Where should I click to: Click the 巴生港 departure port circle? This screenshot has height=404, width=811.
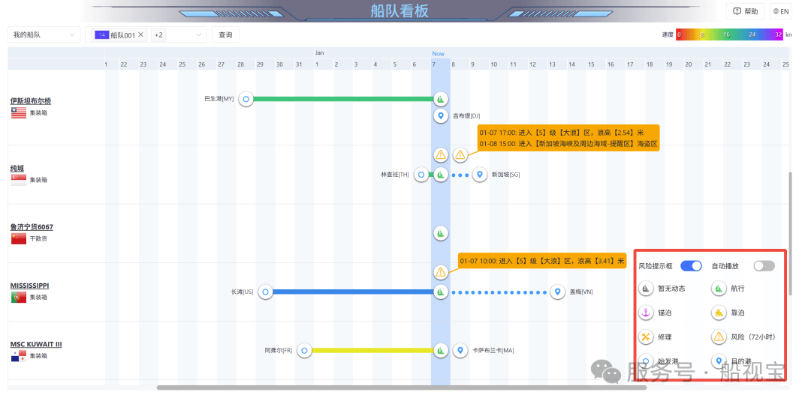pyautogui.click(x=246, y=99)
